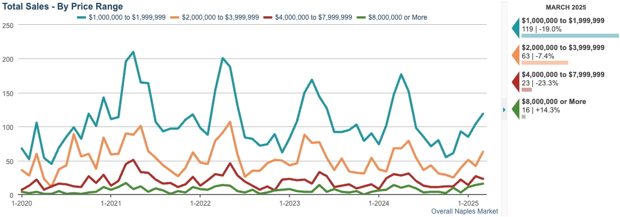Screen dimensions: 620x217
Task: Click the 1-2020 x-axis label
Action: pyautogui.click(x=21, y=204)
